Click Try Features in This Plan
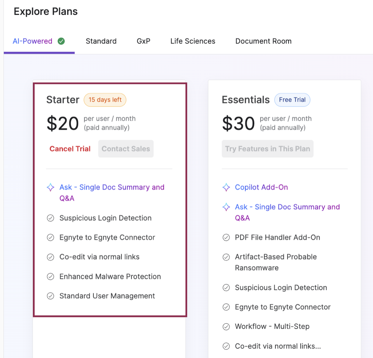The image size is (373, 358). pyautogui.click(x=267, y=149)
